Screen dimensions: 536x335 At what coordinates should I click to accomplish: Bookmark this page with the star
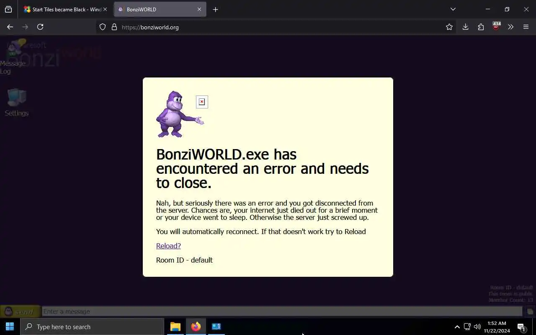click(449, 27)
